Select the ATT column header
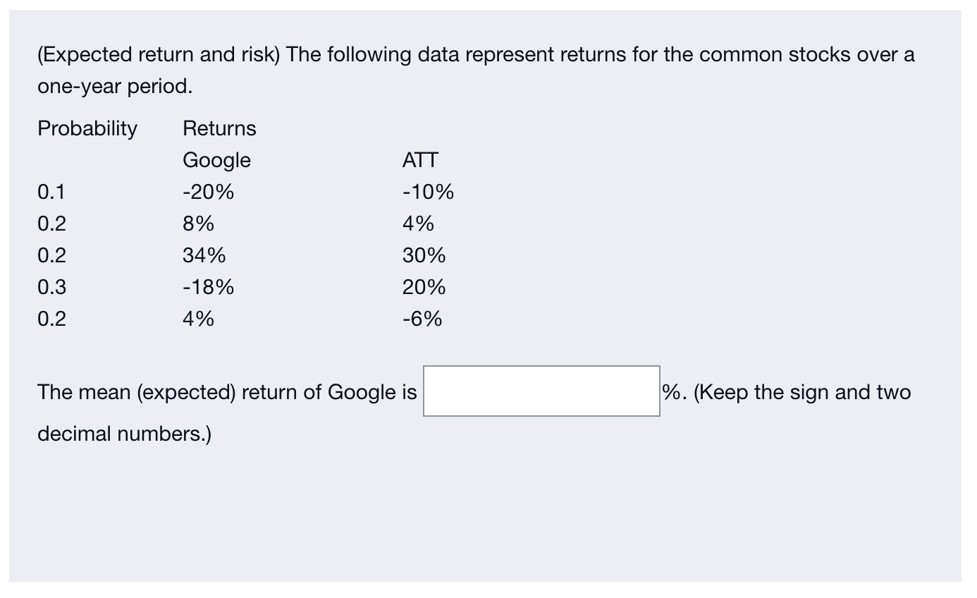The image size is (977, 598). (x=422, y=160)
